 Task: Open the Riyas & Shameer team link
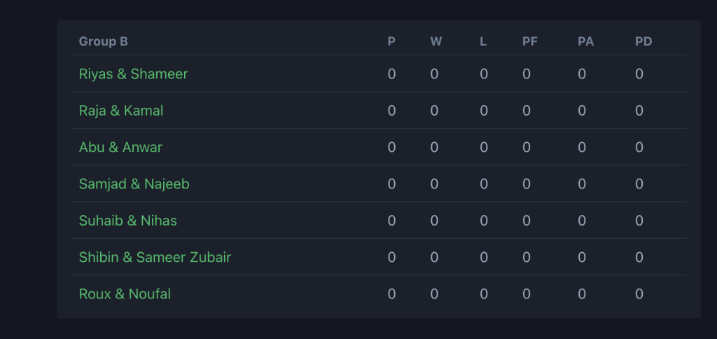[133, 74]
